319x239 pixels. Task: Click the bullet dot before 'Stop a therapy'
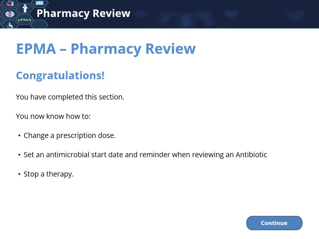tap(19, 174)
